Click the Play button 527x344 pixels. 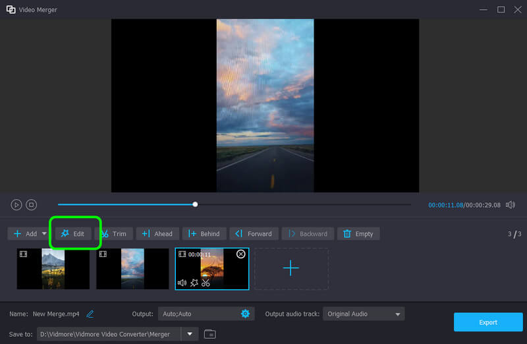coord(16,205)
